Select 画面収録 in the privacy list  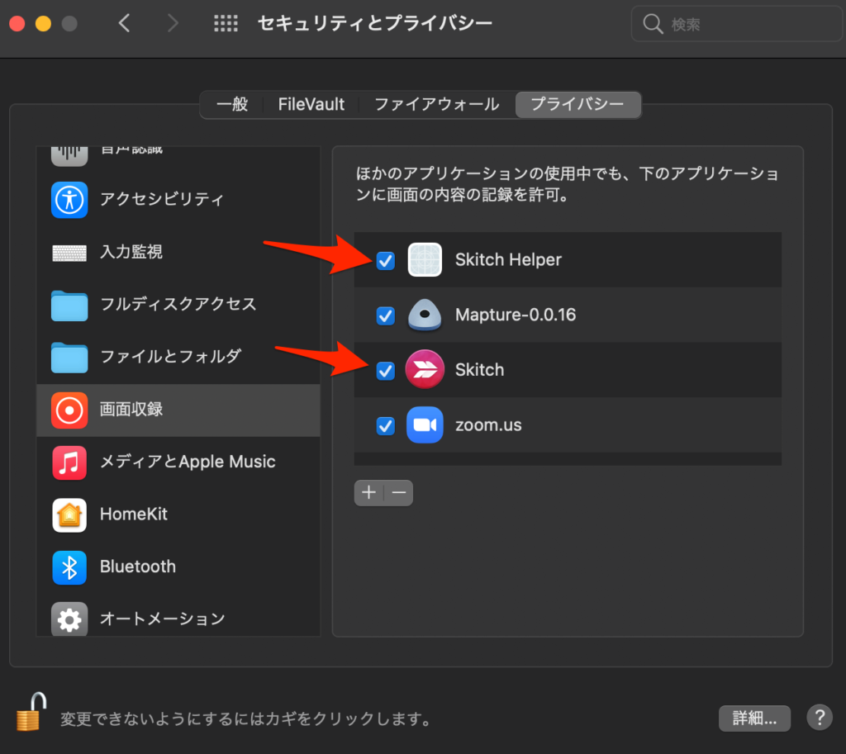coord(178,410)
